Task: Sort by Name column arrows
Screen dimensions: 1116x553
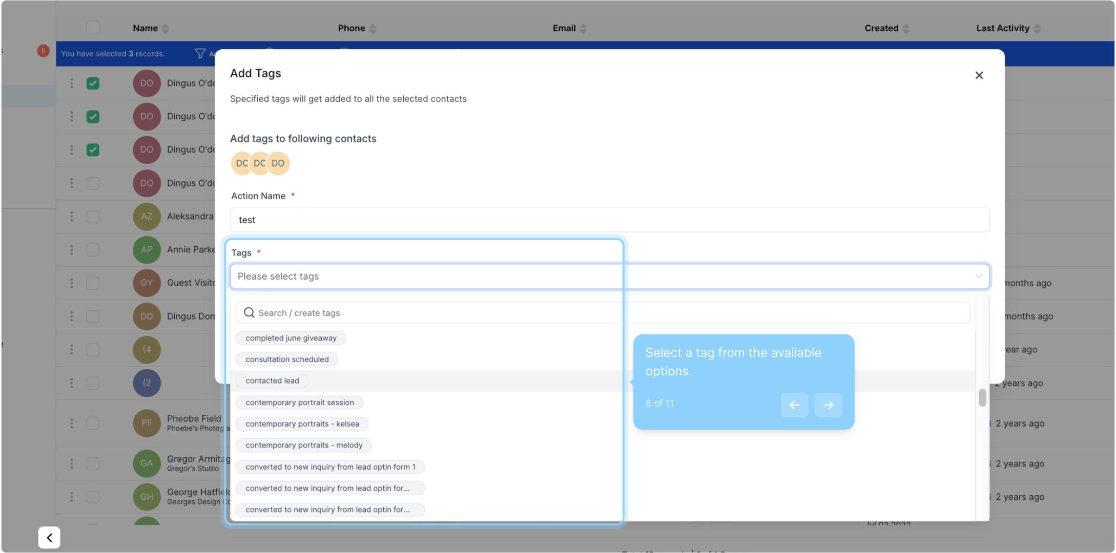Action: 165,29
